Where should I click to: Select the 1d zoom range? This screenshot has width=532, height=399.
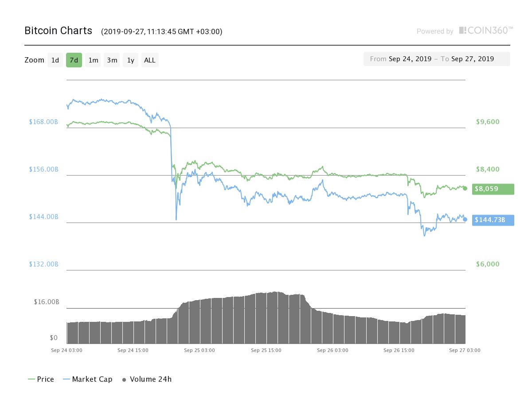point(55,60)
